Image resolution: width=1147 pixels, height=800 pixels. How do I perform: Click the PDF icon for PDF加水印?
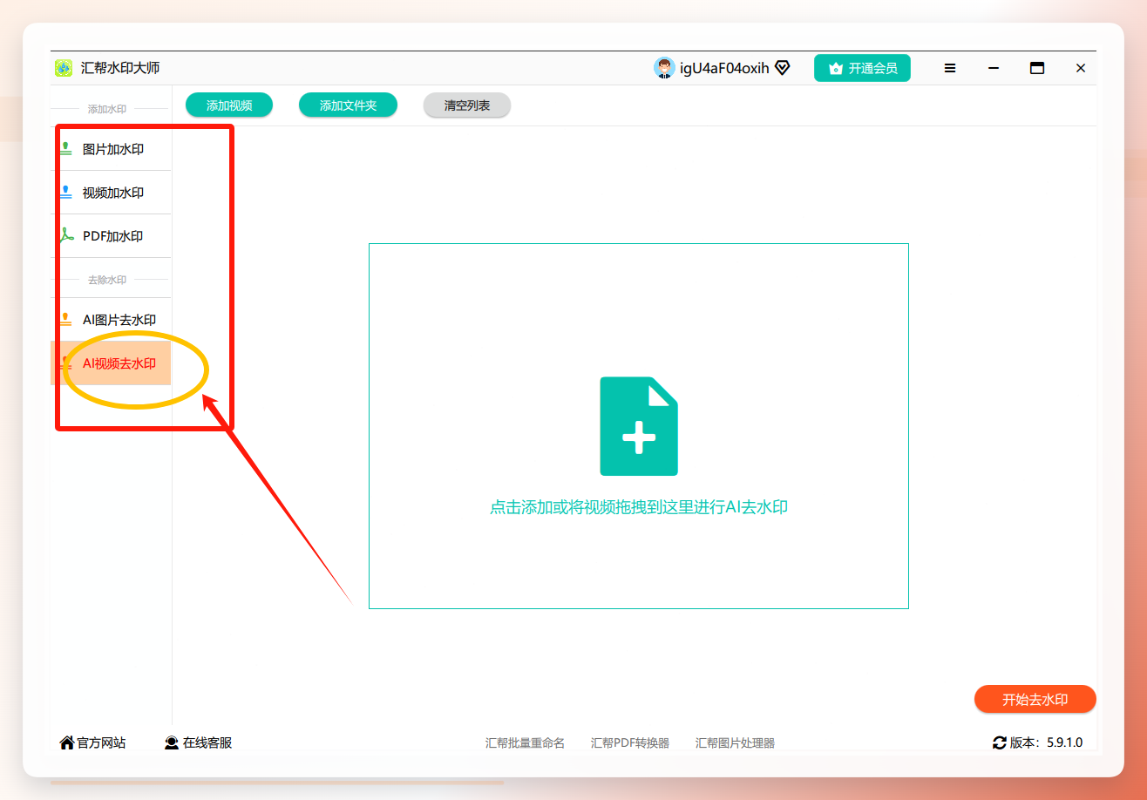66,236
